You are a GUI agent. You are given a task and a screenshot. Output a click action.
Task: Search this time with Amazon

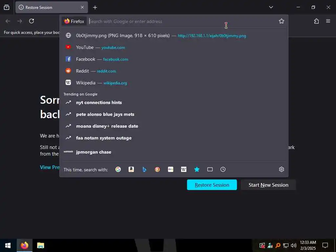[x=131, y=170]
